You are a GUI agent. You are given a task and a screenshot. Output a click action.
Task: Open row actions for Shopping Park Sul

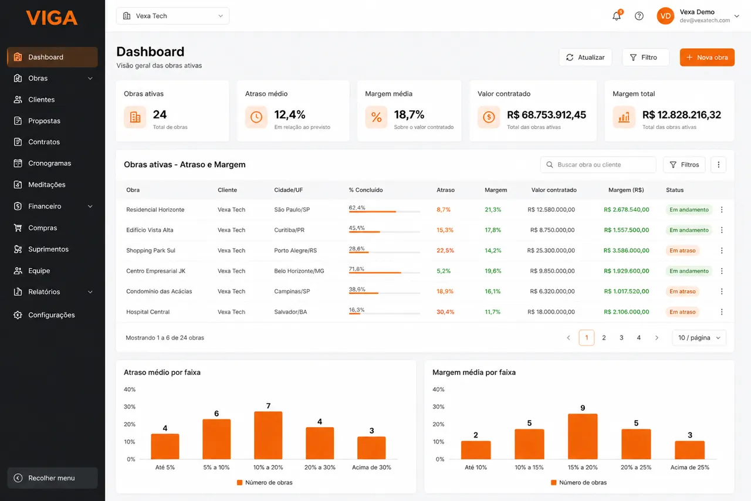pos(722,250)
